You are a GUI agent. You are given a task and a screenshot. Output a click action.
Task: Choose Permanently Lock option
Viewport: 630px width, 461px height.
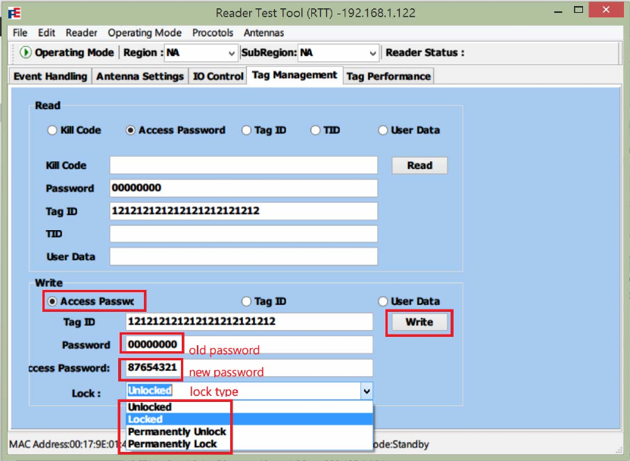click(250, 444)
